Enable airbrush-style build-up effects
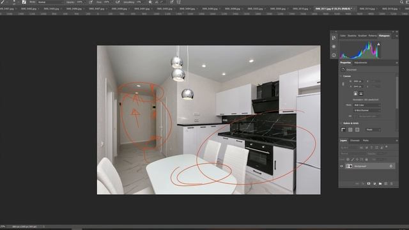 tap(118, 2)
